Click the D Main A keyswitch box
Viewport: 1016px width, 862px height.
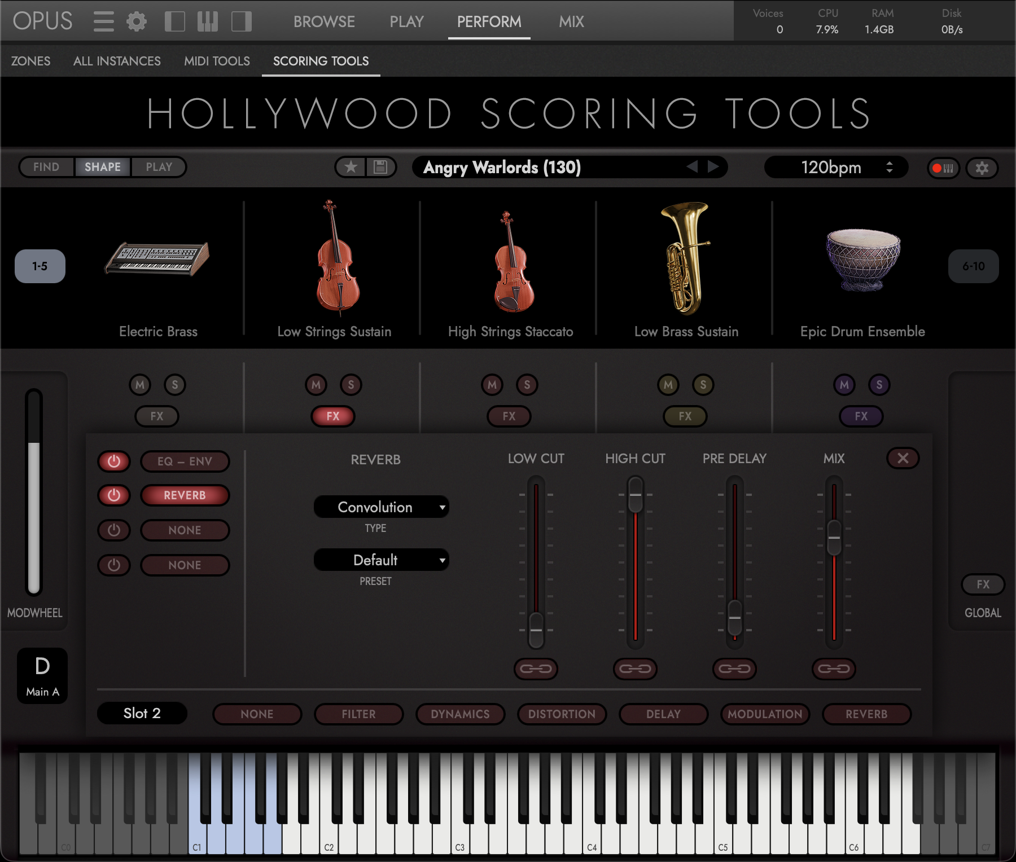coord(42,675)
